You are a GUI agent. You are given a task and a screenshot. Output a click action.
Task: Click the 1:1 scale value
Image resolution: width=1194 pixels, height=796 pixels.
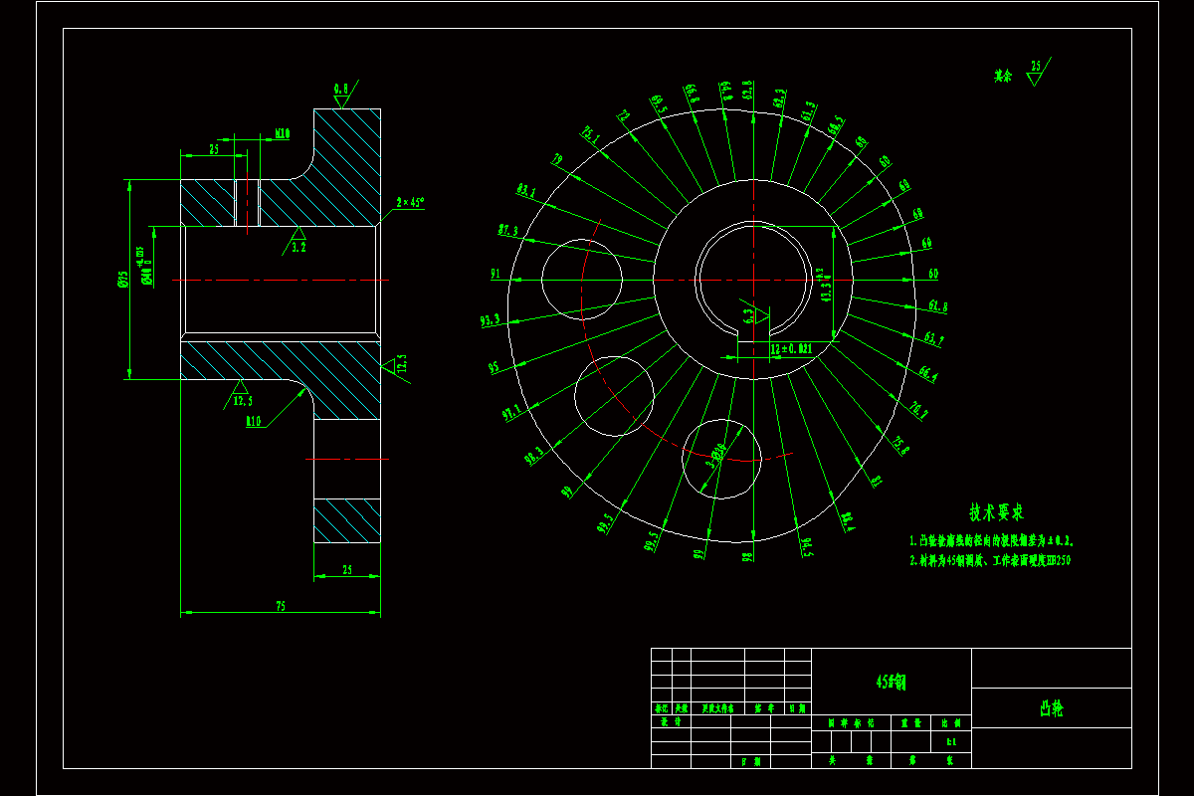click(x=951, y=742)
